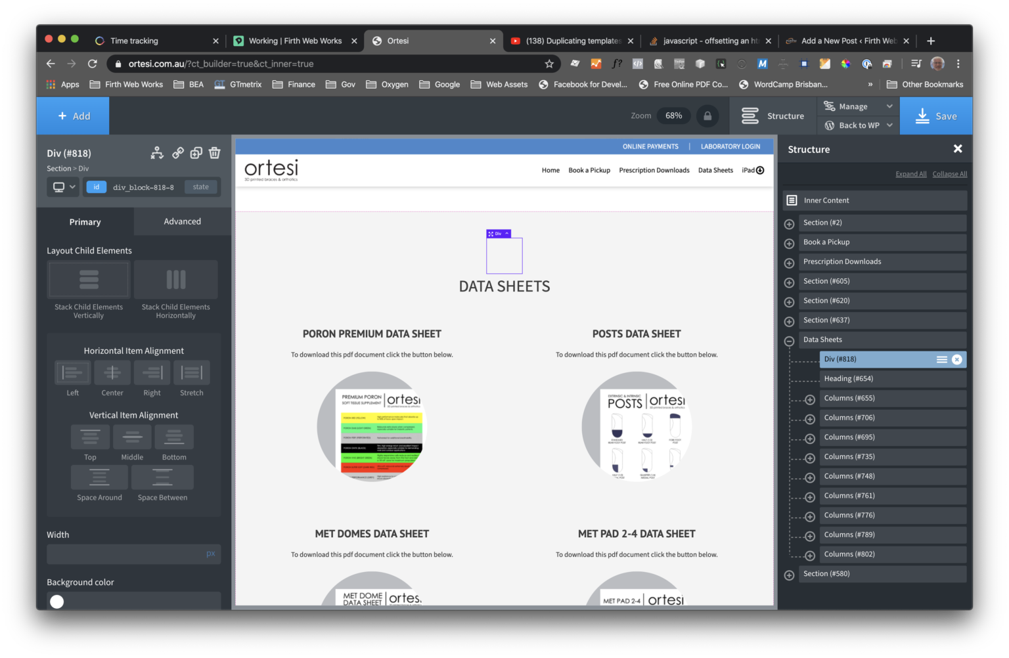
Task: Duplicate the Div using the copy icon
Action: tap(196, 152)
